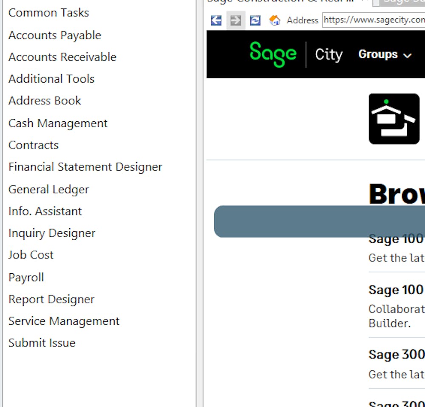The width and height of the screenshot is (425, 407).
Task: Expand the Groups dropdown menu
Action: [385, 54]
